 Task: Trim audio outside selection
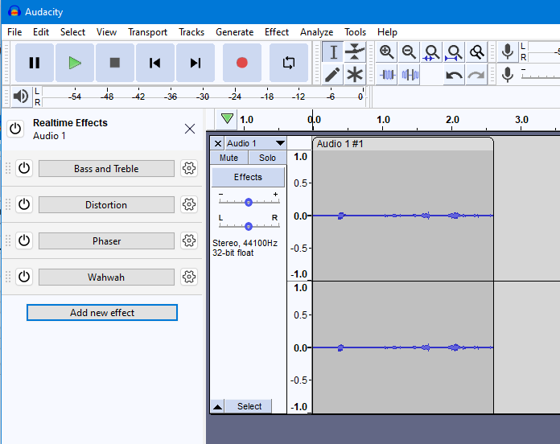point(387,75)
